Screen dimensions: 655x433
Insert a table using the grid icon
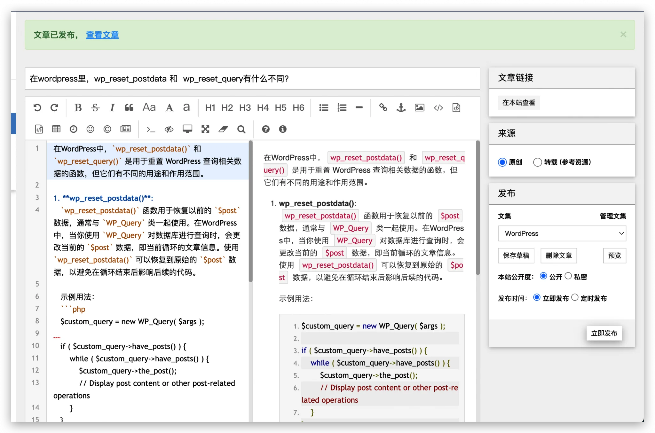(56, 129)
